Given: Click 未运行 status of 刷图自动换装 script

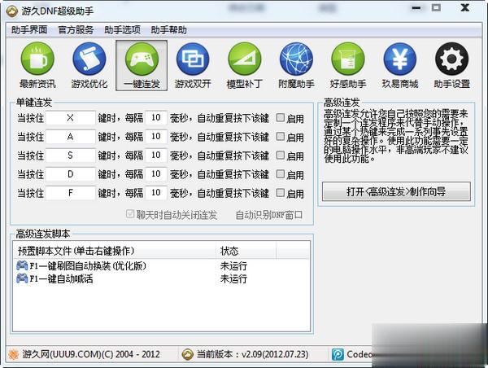Looking at the screenshot, I should 233,265.
